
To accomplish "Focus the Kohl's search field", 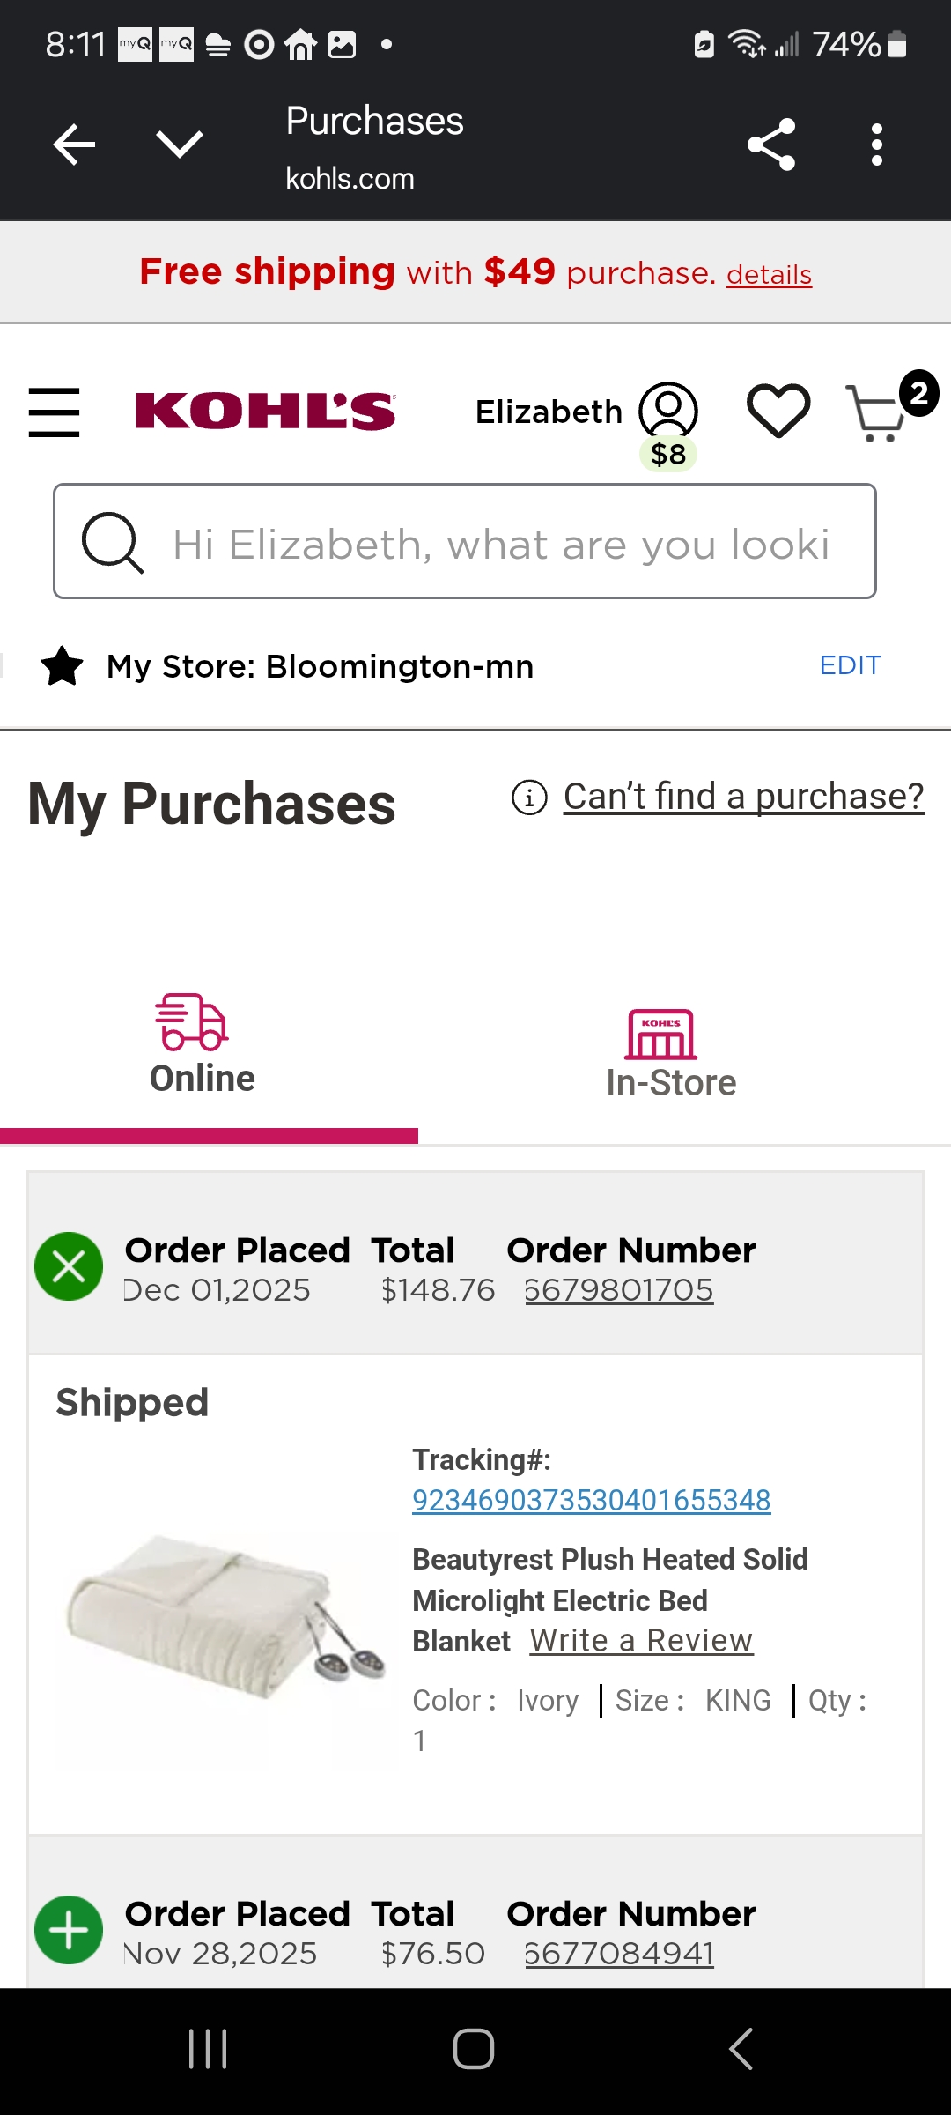I will pos(465,541).
